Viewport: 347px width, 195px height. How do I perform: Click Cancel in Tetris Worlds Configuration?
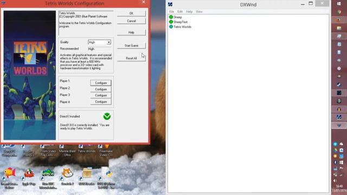131,21
